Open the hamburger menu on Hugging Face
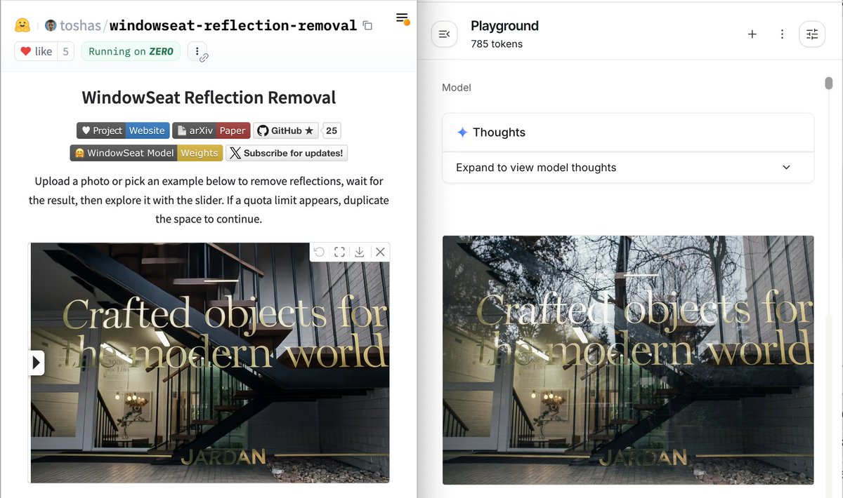Screen dimensions: 843x498 click(402, 18)
